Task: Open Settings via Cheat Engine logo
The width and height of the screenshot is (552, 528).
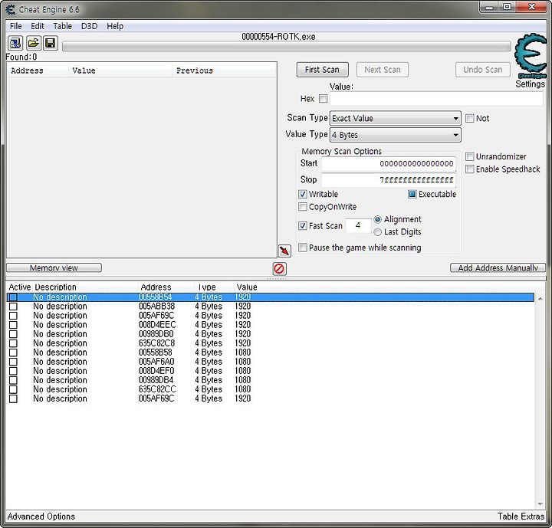Action: 531,56
